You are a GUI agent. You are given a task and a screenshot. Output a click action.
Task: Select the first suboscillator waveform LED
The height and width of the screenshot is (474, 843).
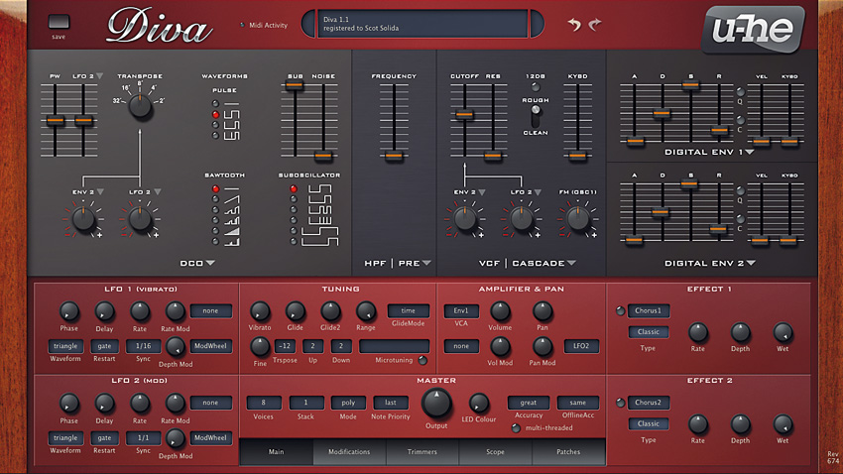[294, 188]
